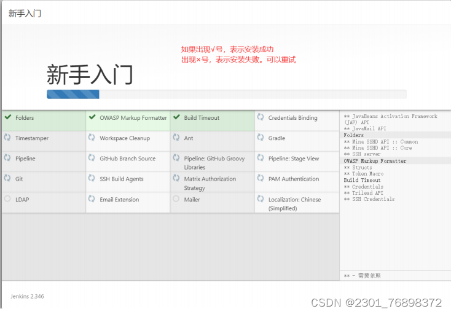Viewport: 451px width, 314px height.
Task: Select the LDAP plugin label
Action: (x=22, y=200)
